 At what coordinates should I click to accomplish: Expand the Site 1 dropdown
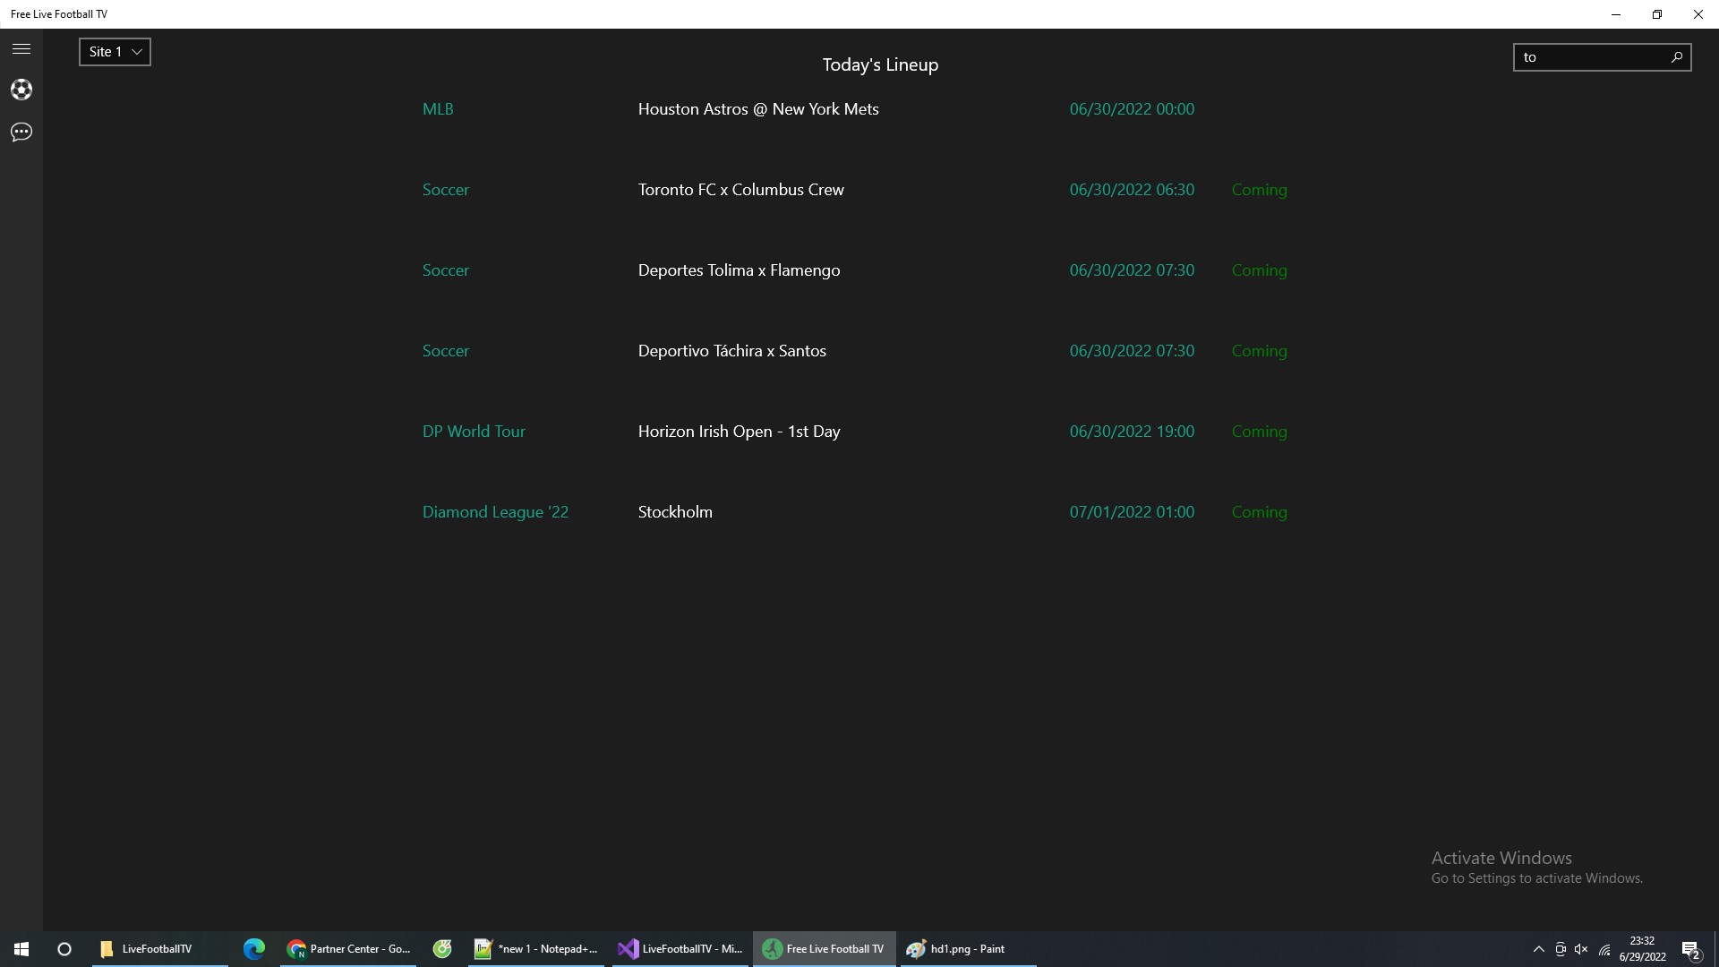tap(115, 52)
